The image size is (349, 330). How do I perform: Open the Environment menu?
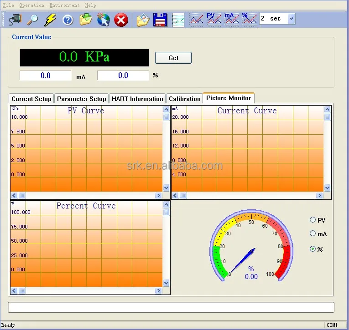pyautogui.click(x=64, y=5)
